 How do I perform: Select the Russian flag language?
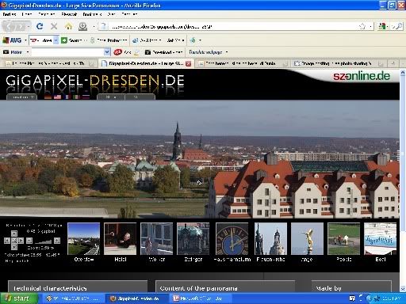tap(86, 97)
